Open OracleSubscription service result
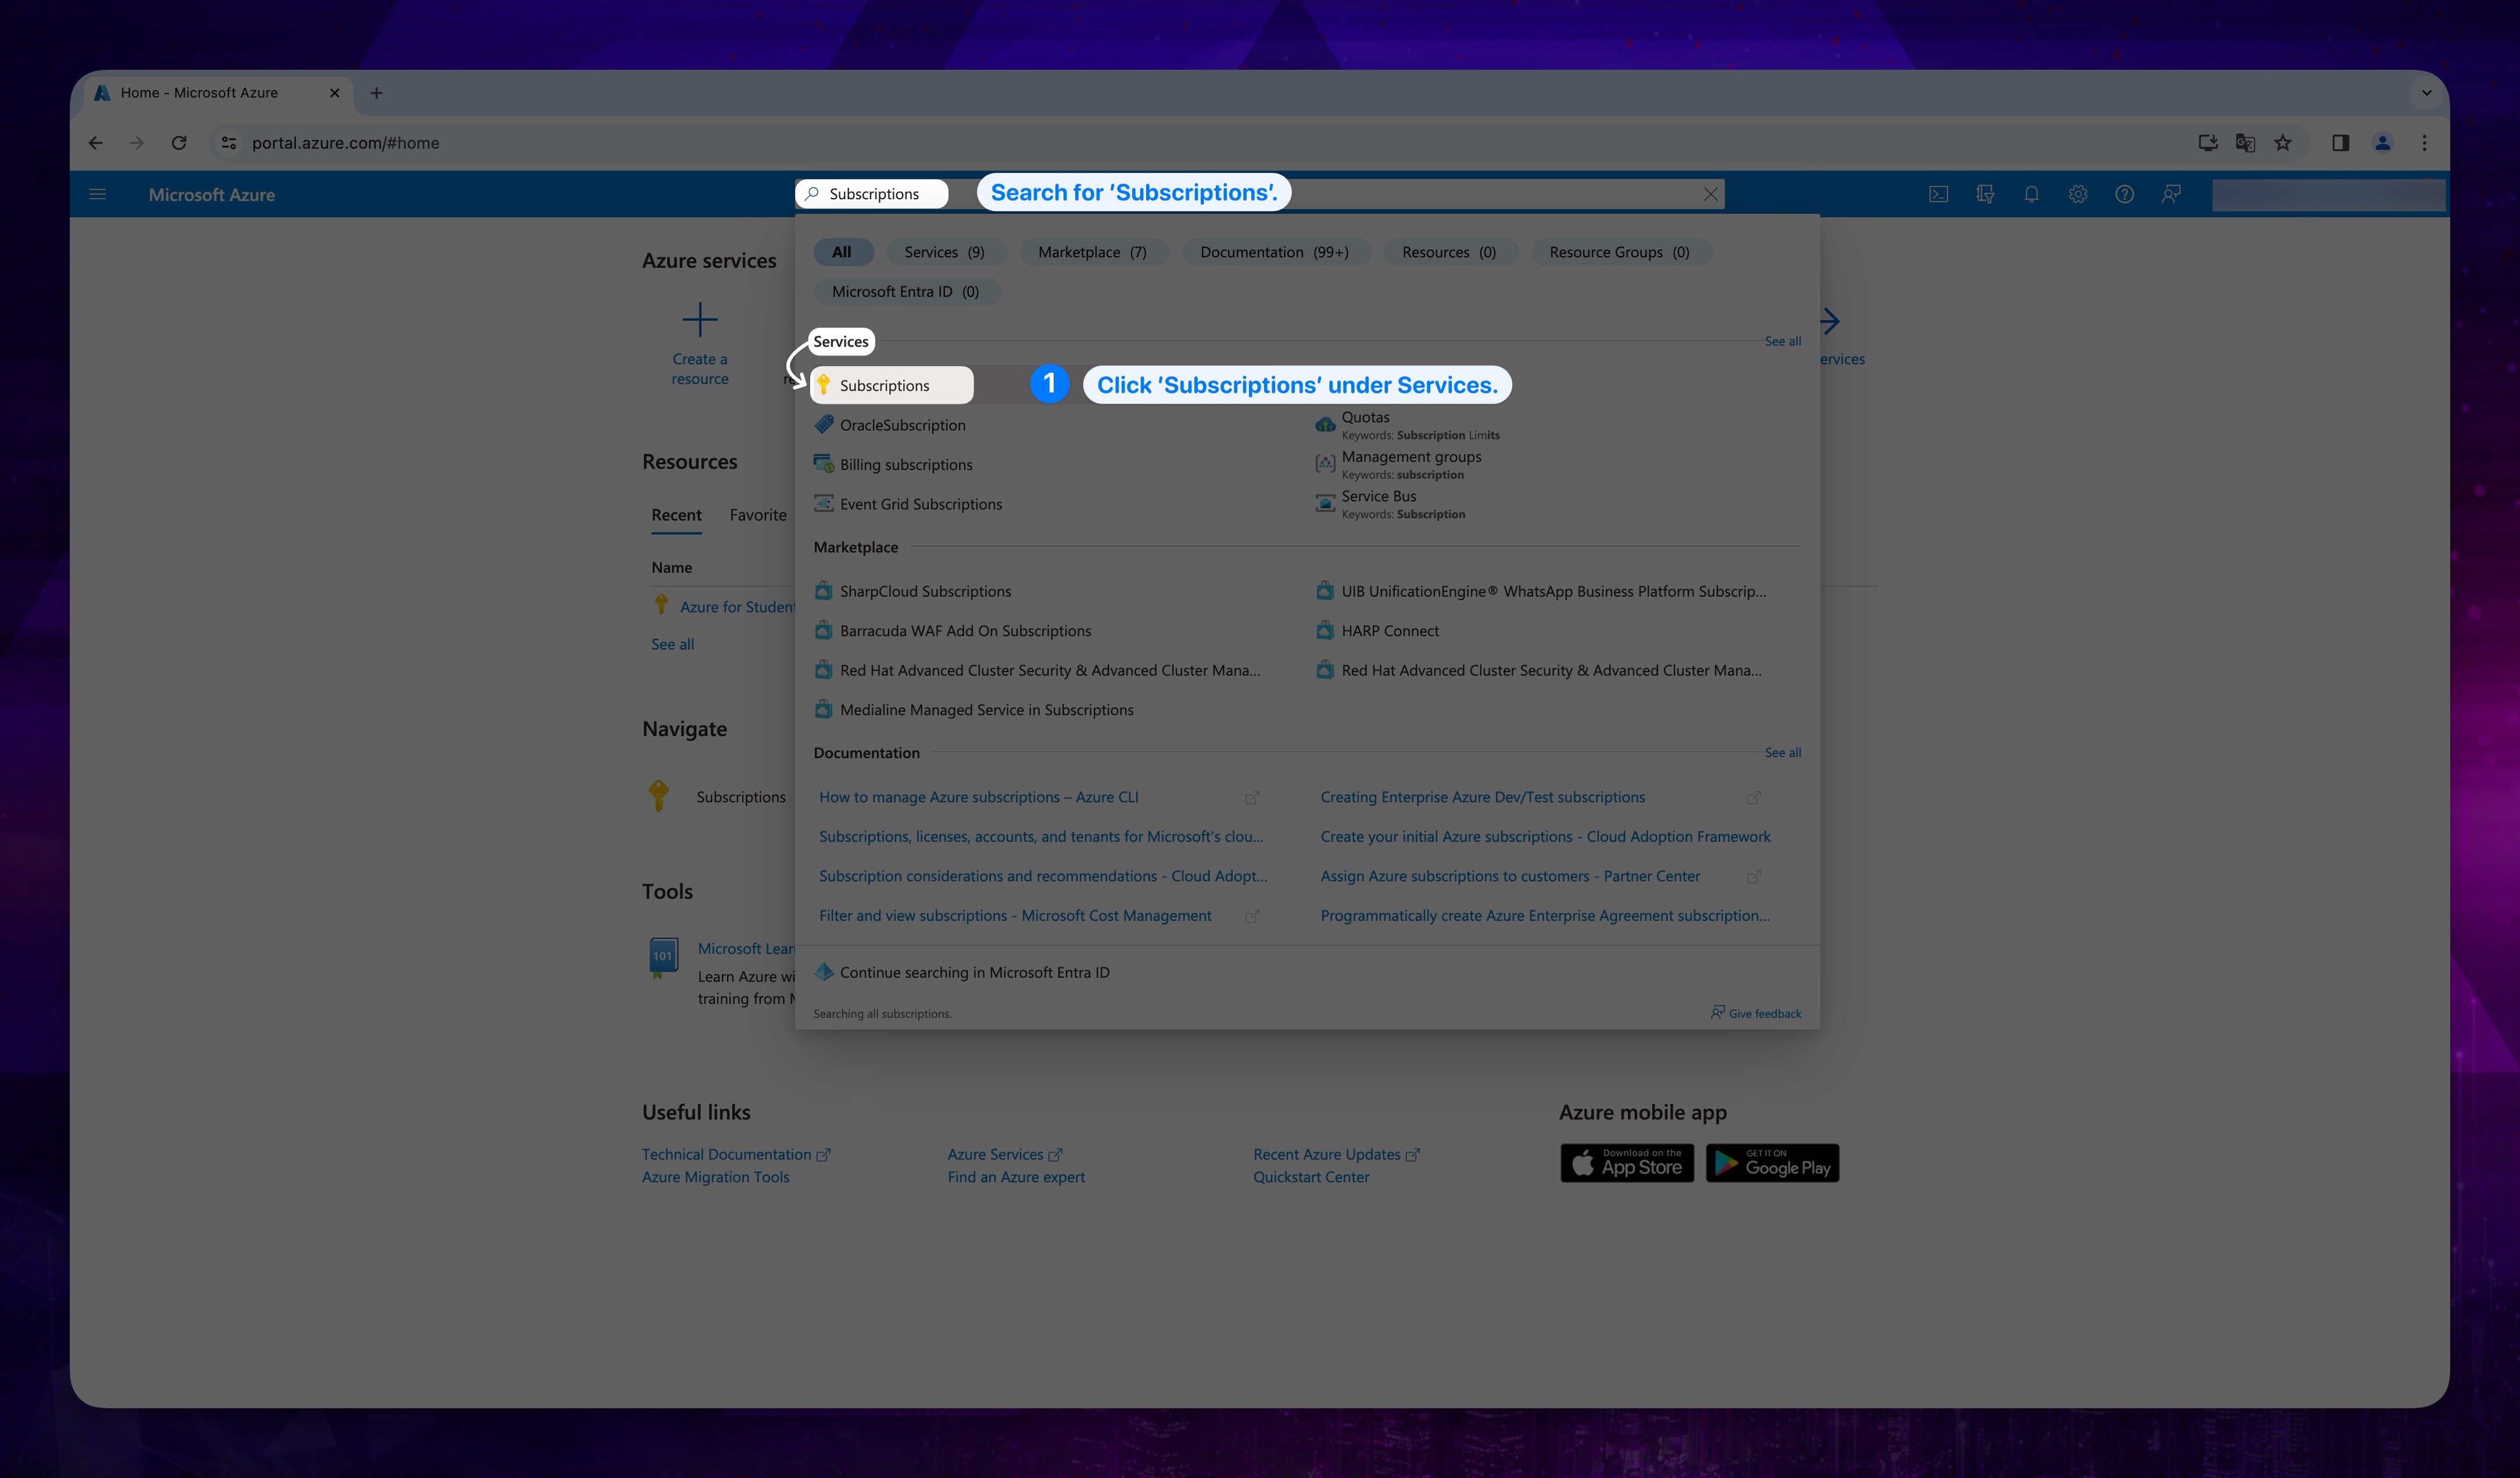The height and width of the screenshot is (1478, 2520). pos(902,425)
